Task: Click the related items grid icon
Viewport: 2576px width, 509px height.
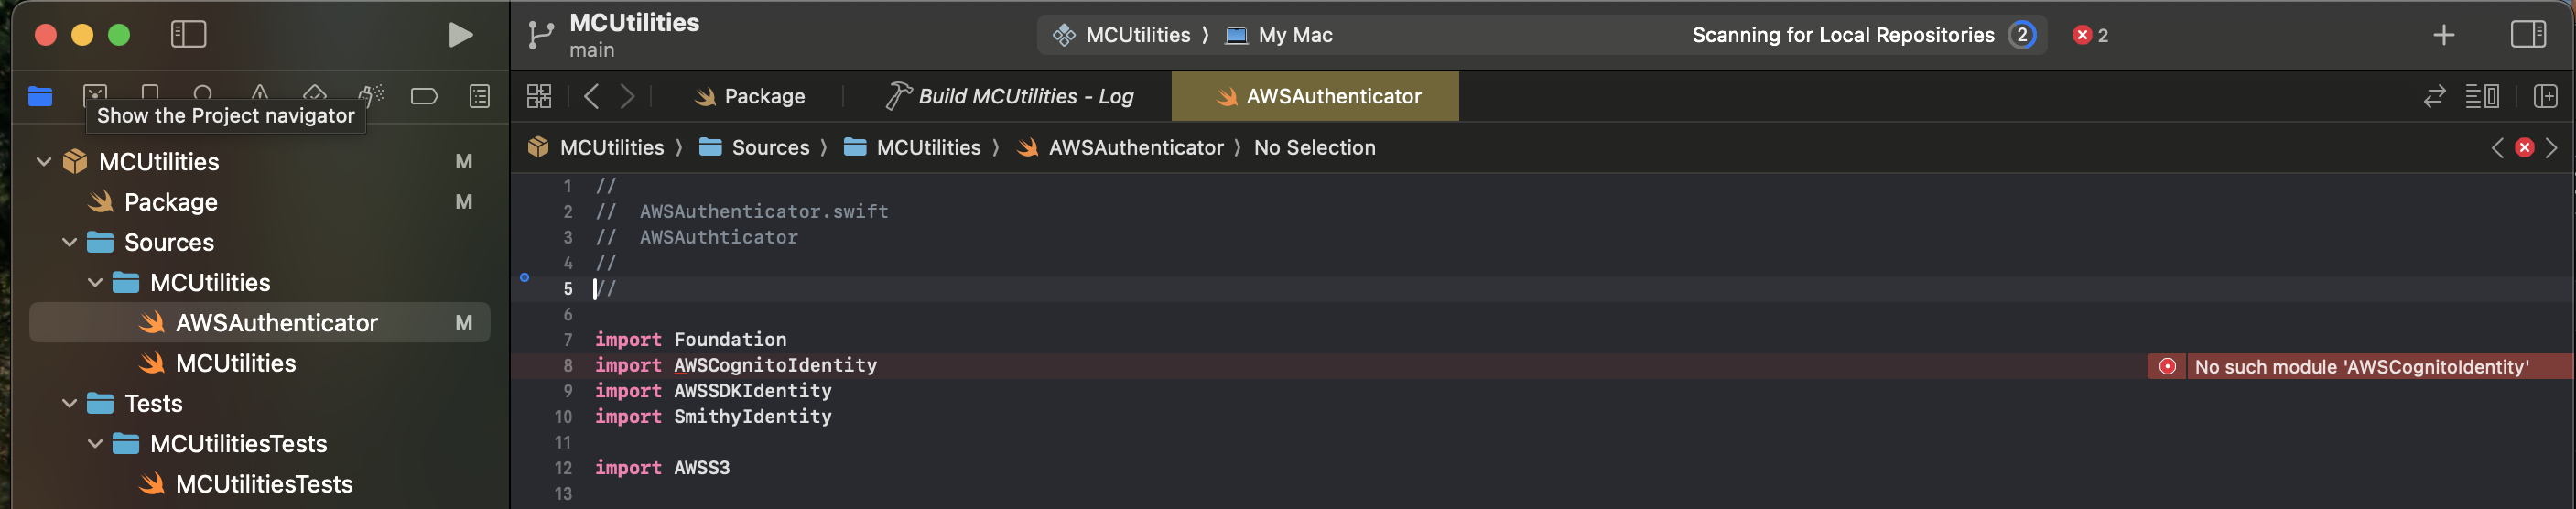Action: pos(539,96)
